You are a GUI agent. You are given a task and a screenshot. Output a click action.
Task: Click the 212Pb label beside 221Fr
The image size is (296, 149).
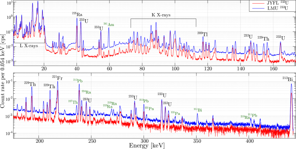click(78, 81)
